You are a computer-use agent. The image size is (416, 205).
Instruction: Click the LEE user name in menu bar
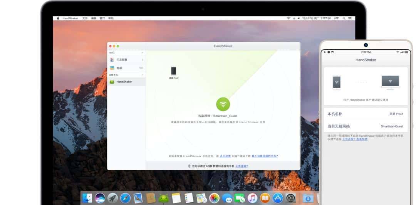click(336, 18)
